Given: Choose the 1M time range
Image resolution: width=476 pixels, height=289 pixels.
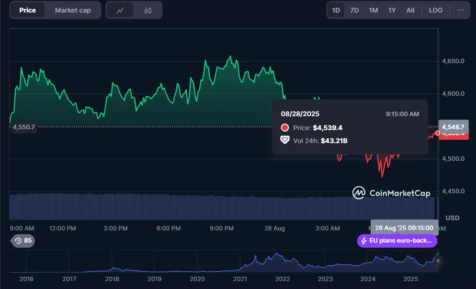Looking at the screenshot, I should (373, 10).
